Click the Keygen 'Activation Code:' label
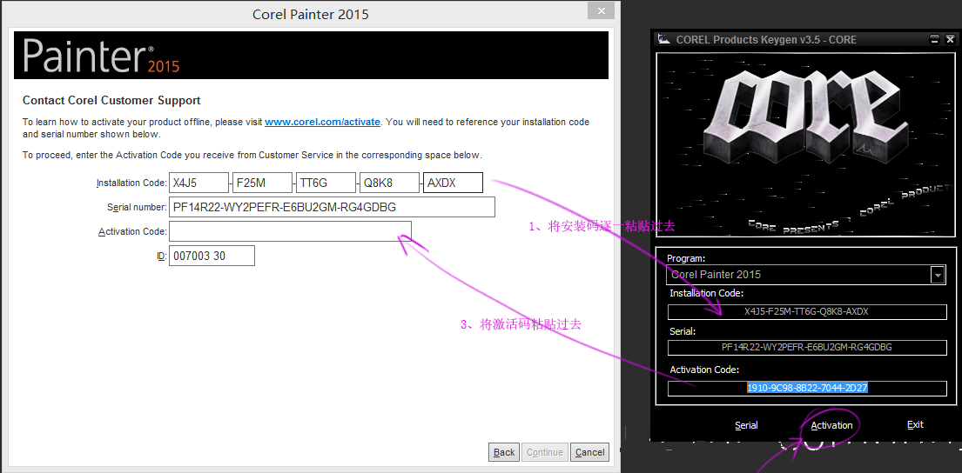This screenshot has width=962, height=473. click(704, 370)
